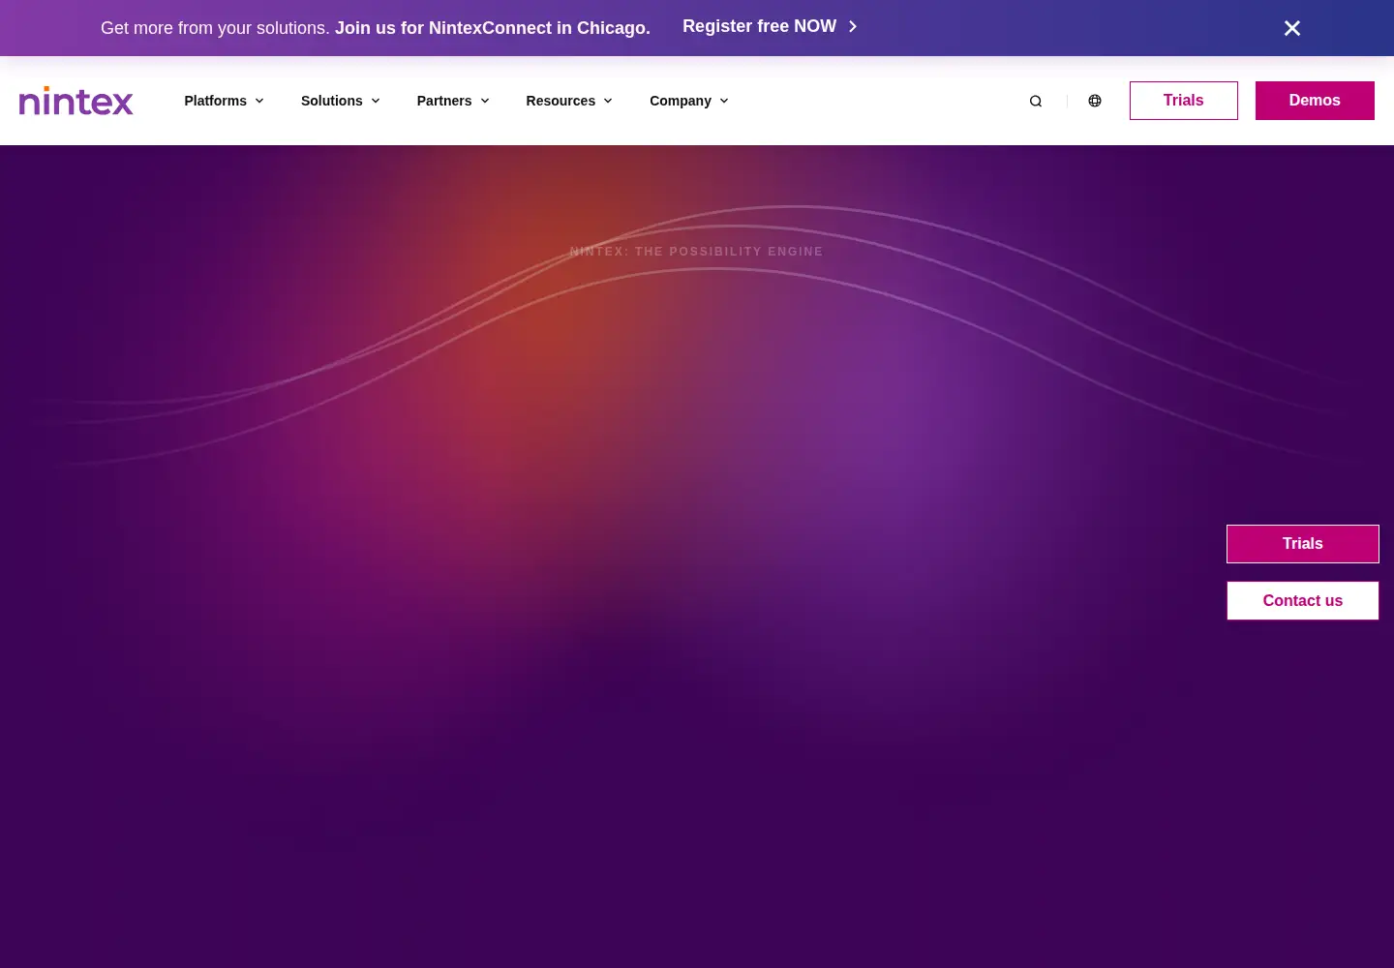This screenshot has height=968, width=1394.
Task: Expand the Company menu
Action: click(x=689, y=101)
